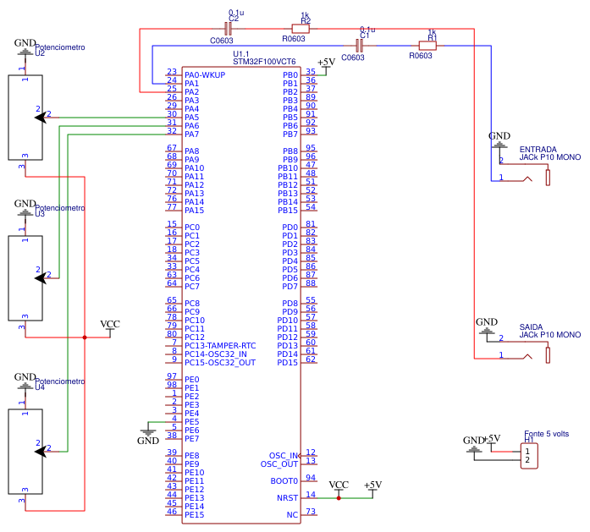Screen dimensions: 590x532
Task: Click JACk P10 MONO text under SAIDA
Action: click(550, 335)
